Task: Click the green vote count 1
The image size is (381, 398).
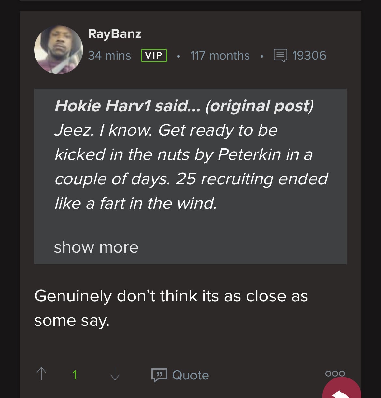Action: coord(75,375)
